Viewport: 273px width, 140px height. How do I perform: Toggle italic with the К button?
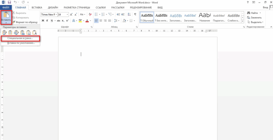click(x=47, y=21)
